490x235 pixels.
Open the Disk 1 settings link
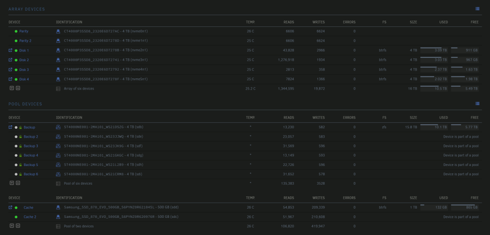coord(24,50)
